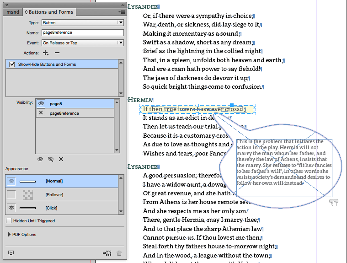The image size is (347, 263).
Task: Click the Hide crossed-eye icon
Action: coord(51,159)
